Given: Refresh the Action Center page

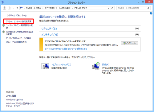Looking at the screenshot, I should 112,8.
